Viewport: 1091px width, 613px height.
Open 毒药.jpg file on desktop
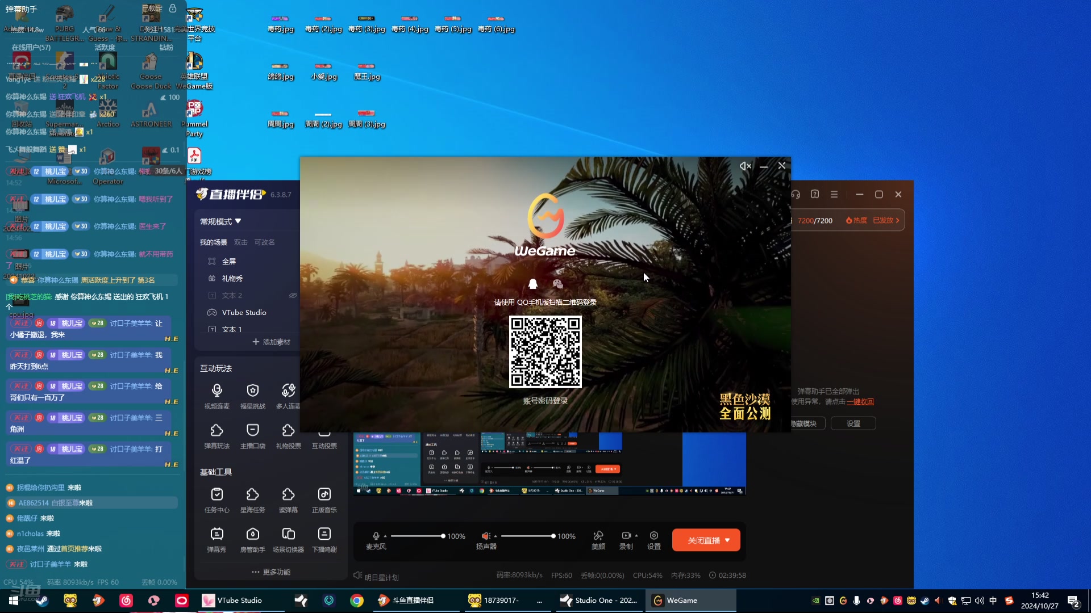point(281,23)
